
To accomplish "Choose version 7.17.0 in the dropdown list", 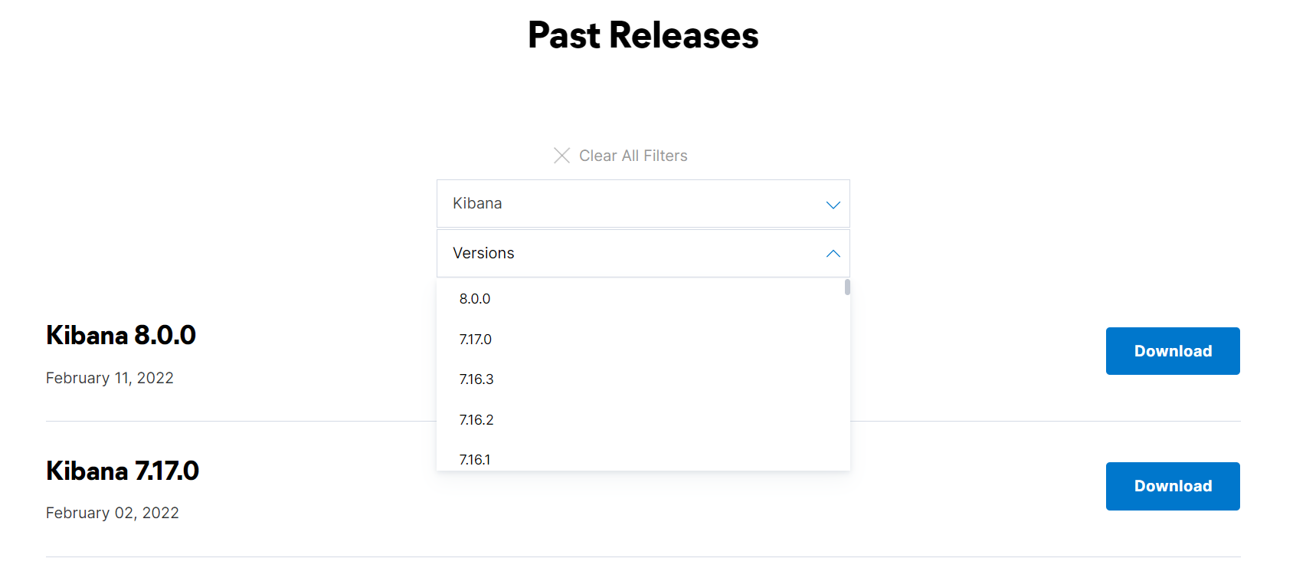I will pos(476,340).
